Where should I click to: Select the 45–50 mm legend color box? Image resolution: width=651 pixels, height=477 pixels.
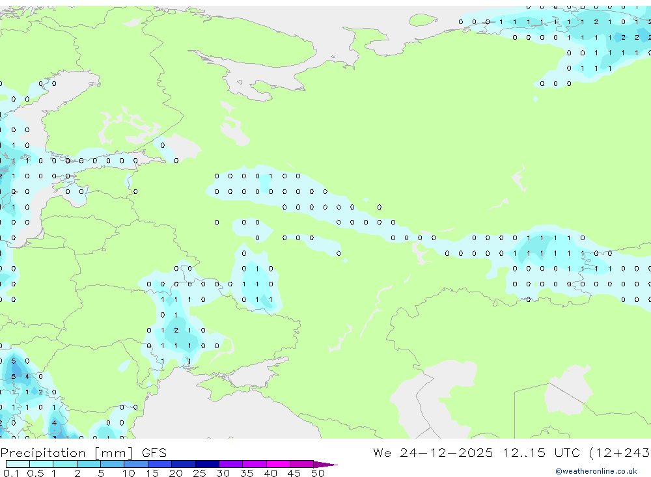(x=302, y=464)
